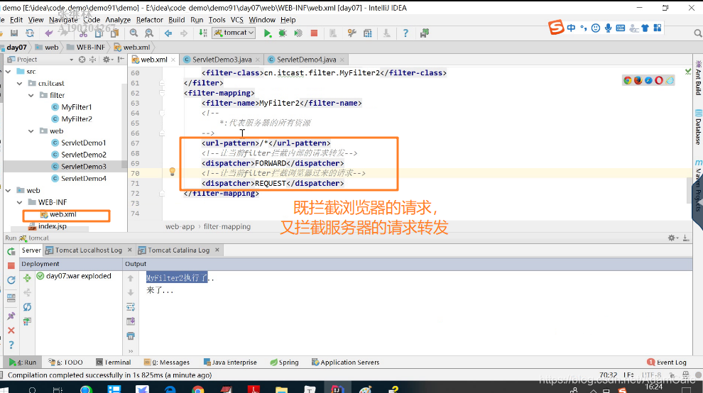Screen dimensions: 703x393
Task: Fold the filter-mapping tag at line 62
Action: pyautogui.click(x=162, y=93)
